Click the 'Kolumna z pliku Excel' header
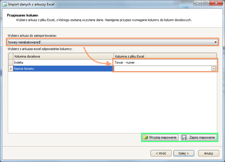The height and width of the screenshot is (162, 225). click(x=164, y=56)
